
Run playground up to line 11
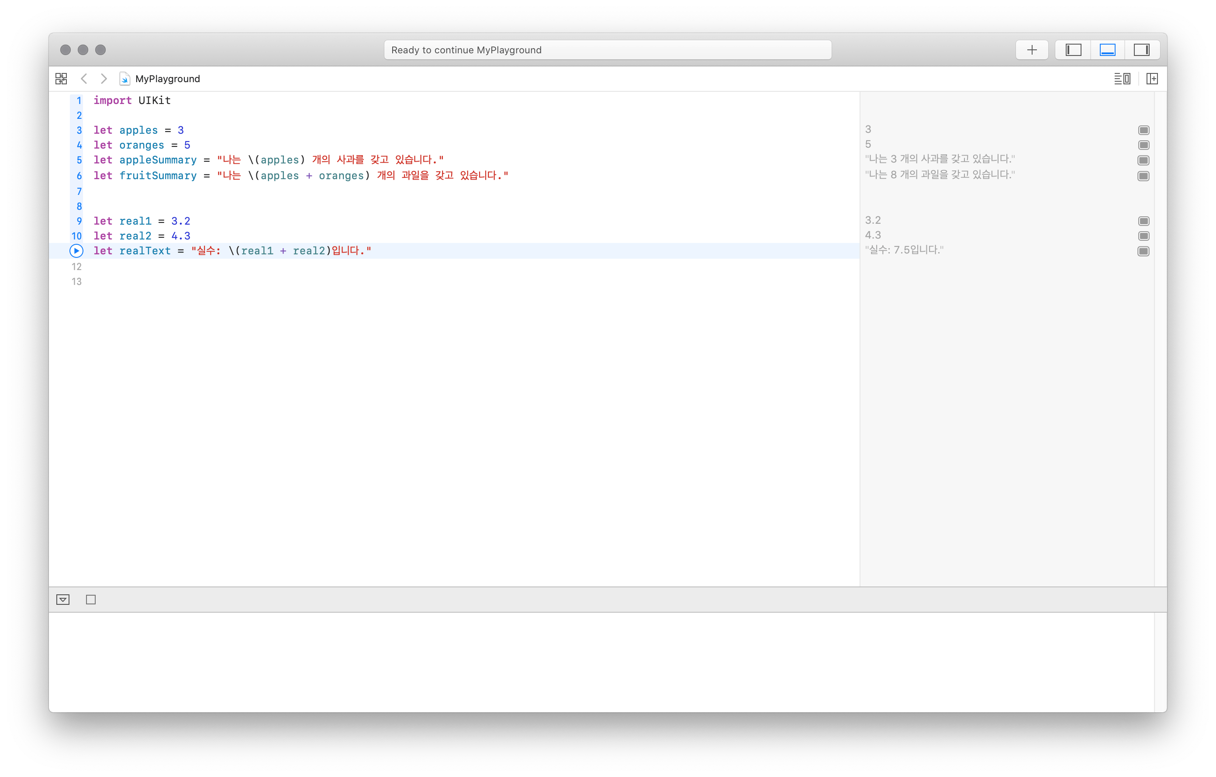76,250
